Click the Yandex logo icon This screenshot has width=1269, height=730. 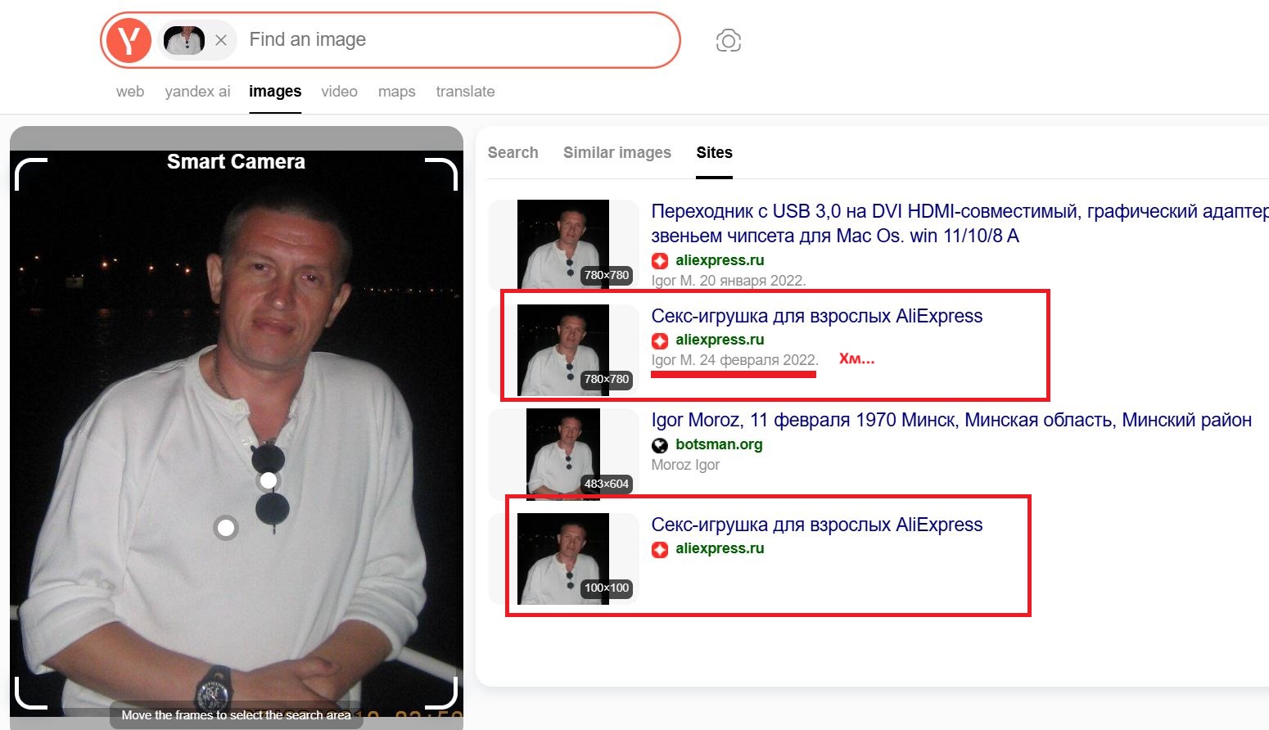tap(129, 40)
